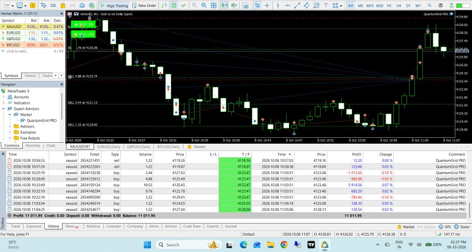This screenshot has height=252, width=472.
Task: Open VPS link in the Toolbox bottom bar
Action: 445,227
